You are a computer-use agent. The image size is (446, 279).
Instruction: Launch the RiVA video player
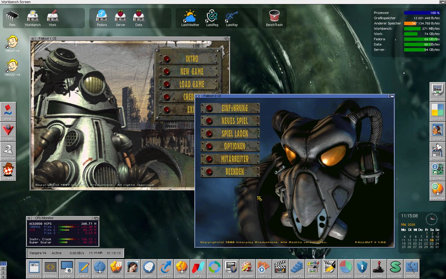click(280, 269)
